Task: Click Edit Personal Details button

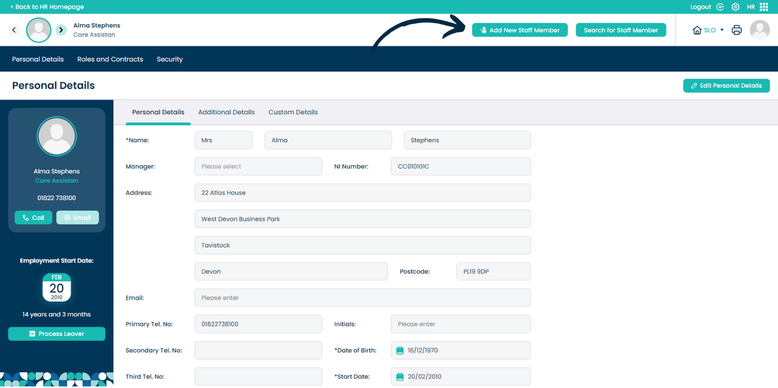Action: pos(726,86)
